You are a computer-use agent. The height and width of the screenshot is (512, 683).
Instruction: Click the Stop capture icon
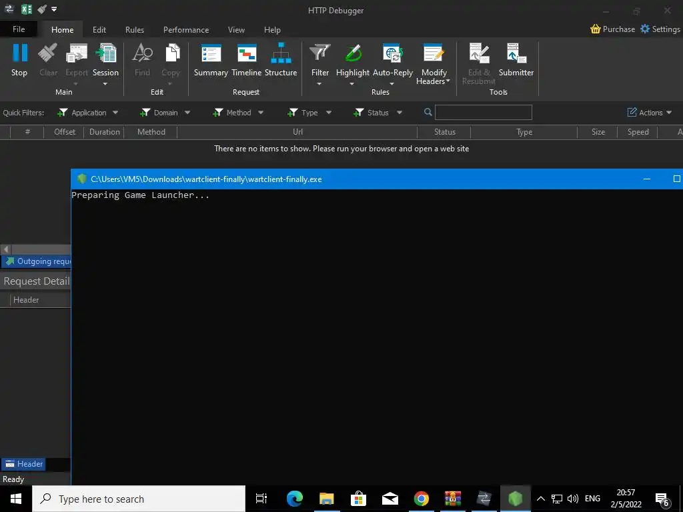tap(19, 53)
